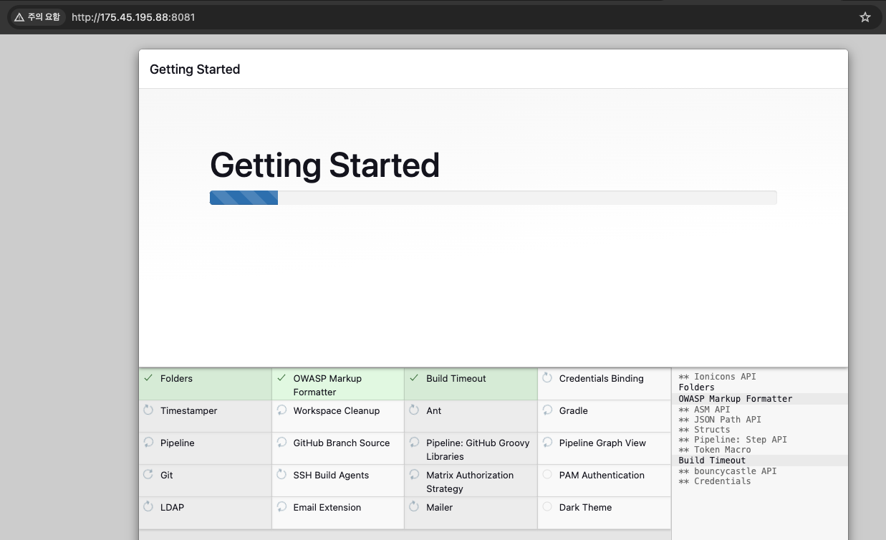Click the installation progress bar

[x=493, y=198]
